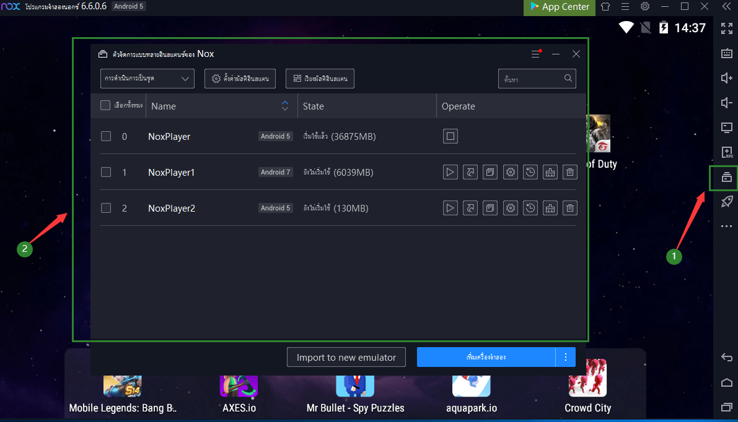Increase volume from the Nox sidebar

point(726,78)
